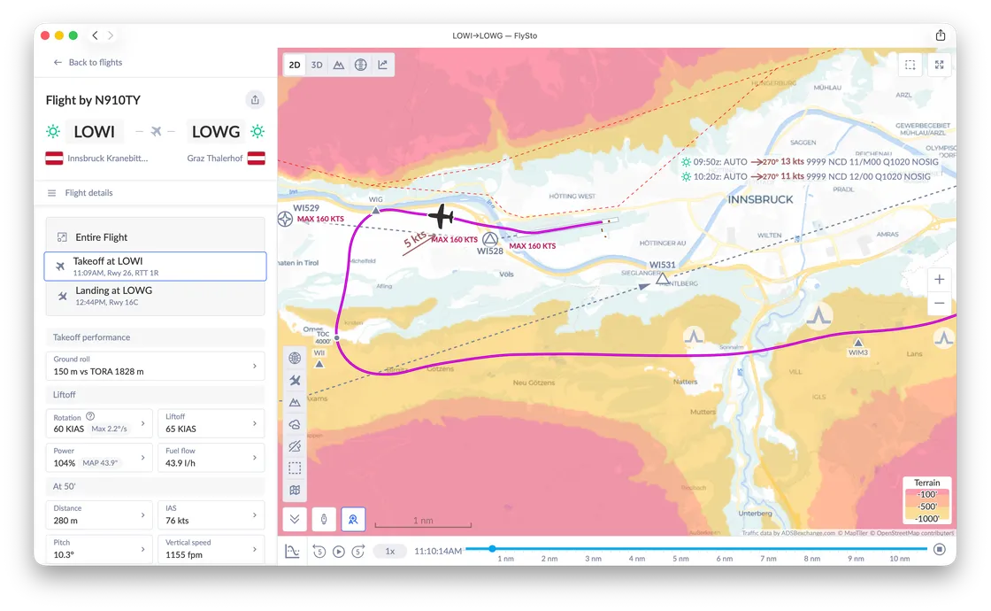Navigate forward with title bar chevron

(x=111, y=35)
